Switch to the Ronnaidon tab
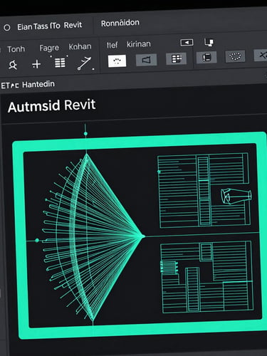 (120, 23)
